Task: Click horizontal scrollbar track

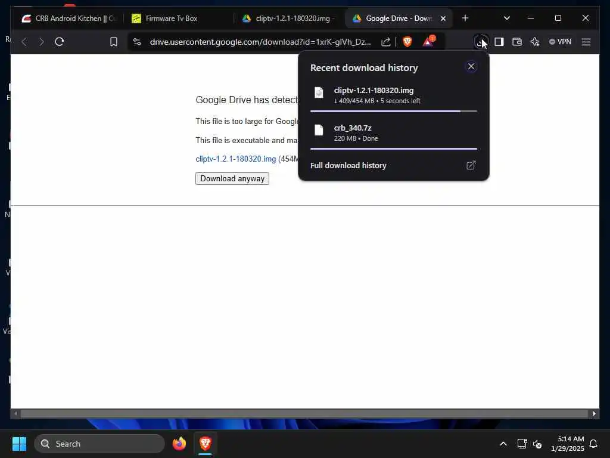Action: pos(304,414)
